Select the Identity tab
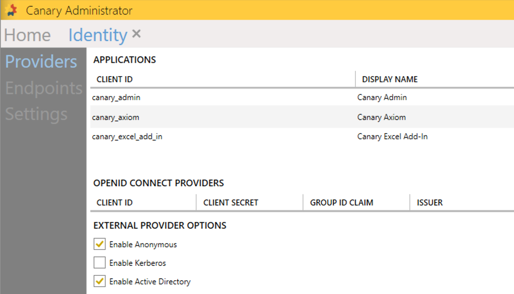 click(x=97, y=34)
